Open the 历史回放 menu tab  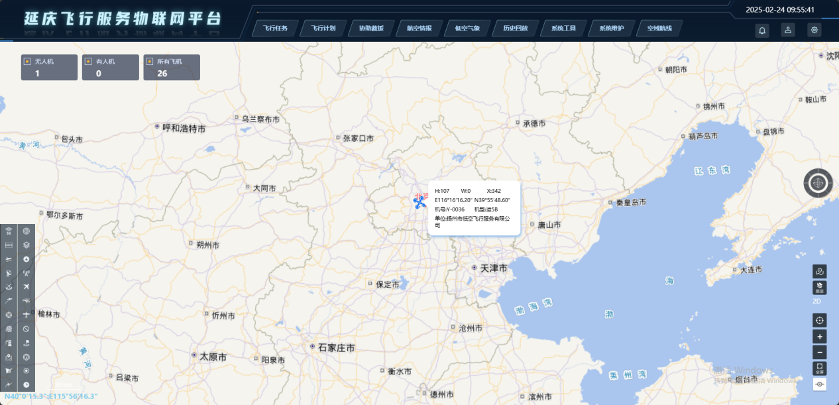click(515, 29)
